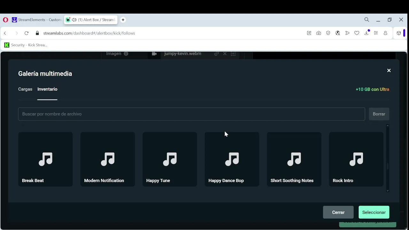Select the Short Soothing Notes sound card

pyautogui.click(x=294, y=159)
